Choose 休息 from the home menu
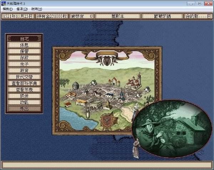The image size is (214, 170). pyautogui.click(x=24, y=45)
